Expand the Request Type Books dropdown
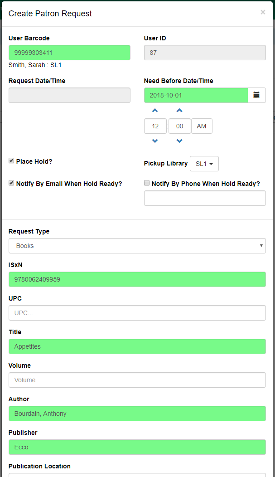275x477 pixels. click(137, 246)
